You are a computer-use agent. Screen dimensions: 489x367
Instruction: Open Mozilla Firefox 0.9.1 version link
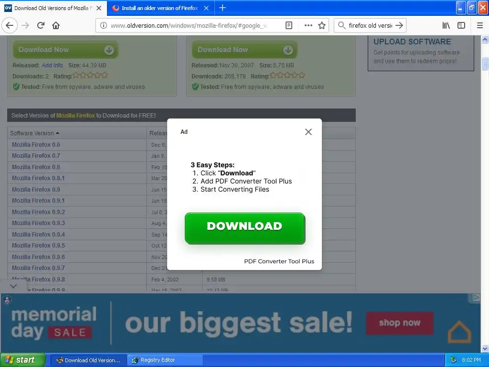click(38, 200)
